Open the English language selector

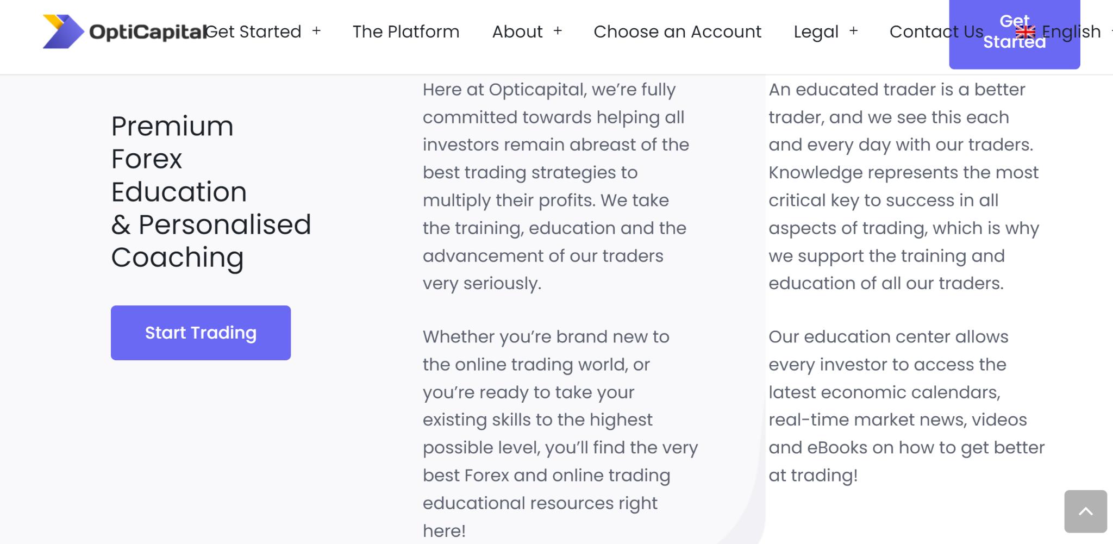[x=1071, y=32]
